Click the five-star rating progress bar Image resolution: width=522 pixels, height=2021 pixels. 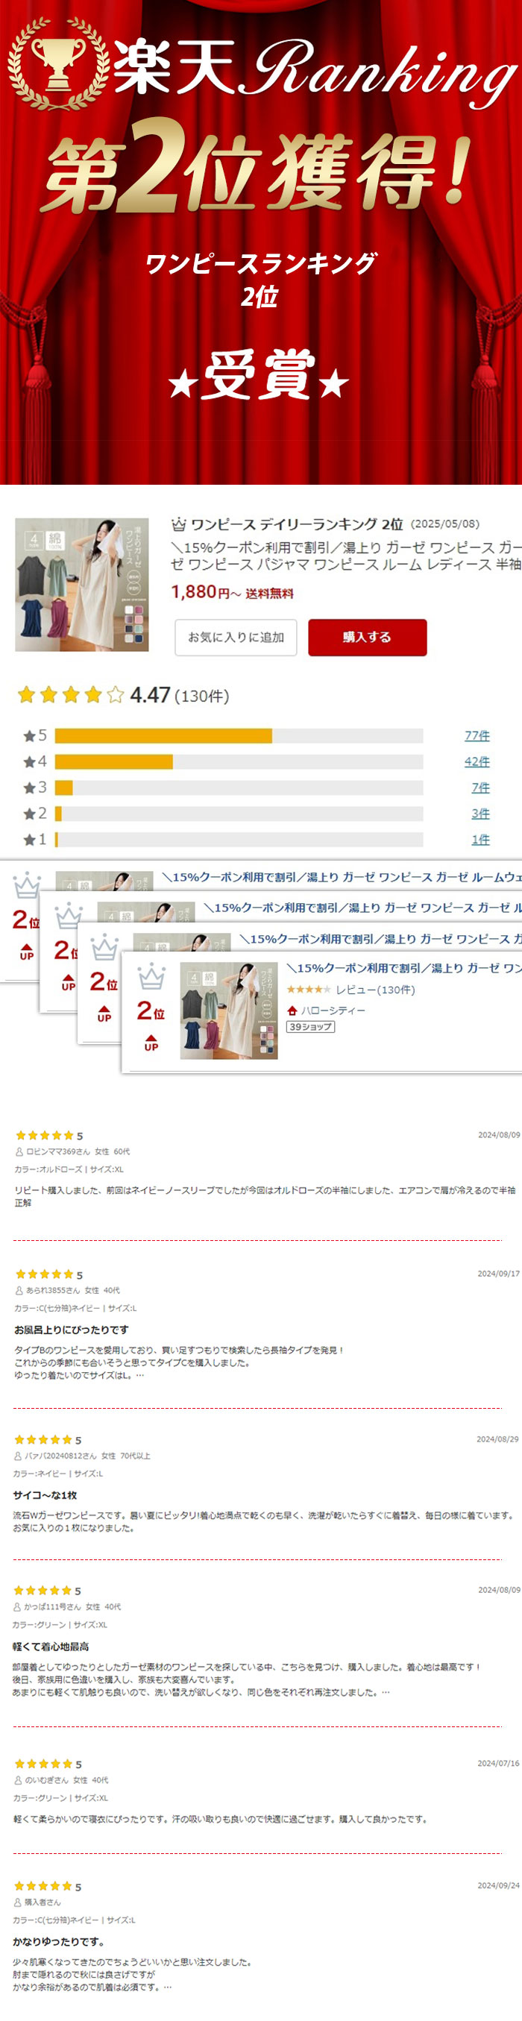point(239,736)
